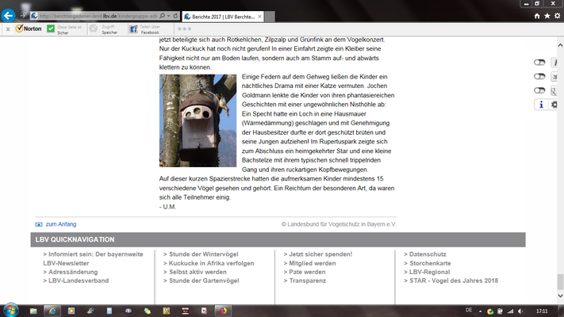Reload the page with the refresh icon
The height and width of the screenshot is (317, 564).
coord(175,16)
